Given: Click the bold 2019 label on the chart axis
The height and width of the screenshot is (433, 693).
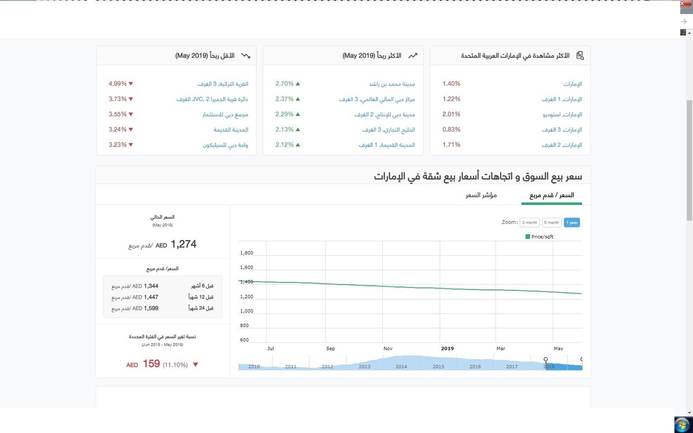Looking at the screenshot, I should click(448, 348).
